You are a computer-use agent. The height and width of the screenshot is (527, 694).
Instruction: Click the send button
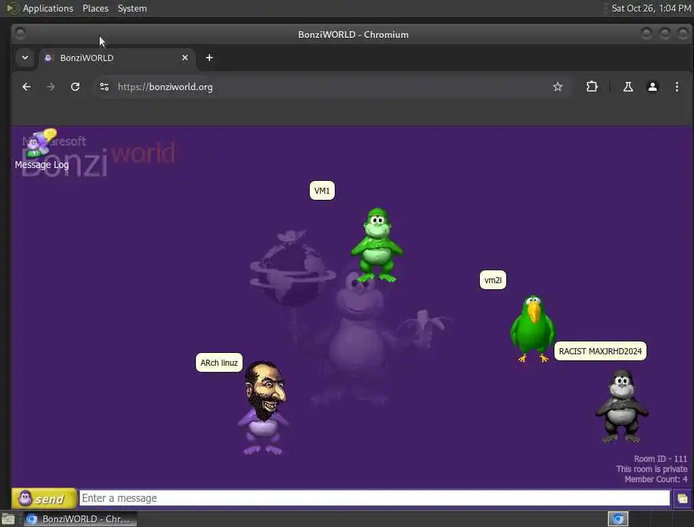44,499
